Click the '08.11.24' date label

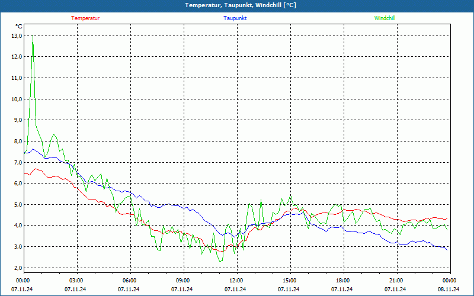click(449, 289)
